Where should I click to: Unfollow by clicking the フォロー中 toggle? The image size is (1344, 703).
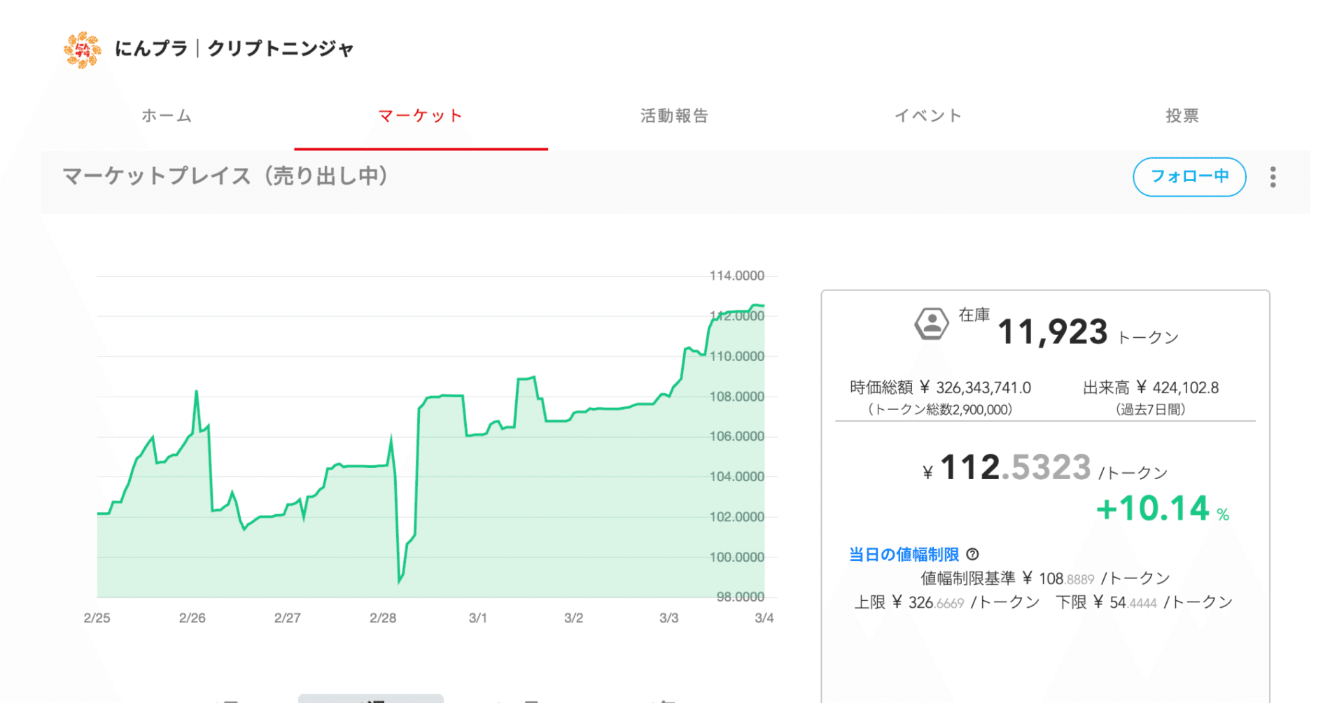(x=1189, y=177)
